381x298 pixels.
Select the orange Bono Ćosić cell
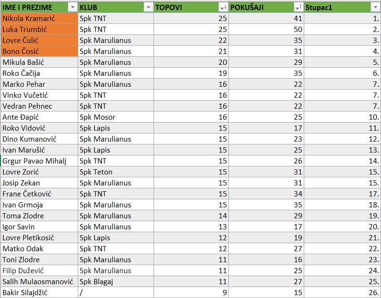point(39,51)
